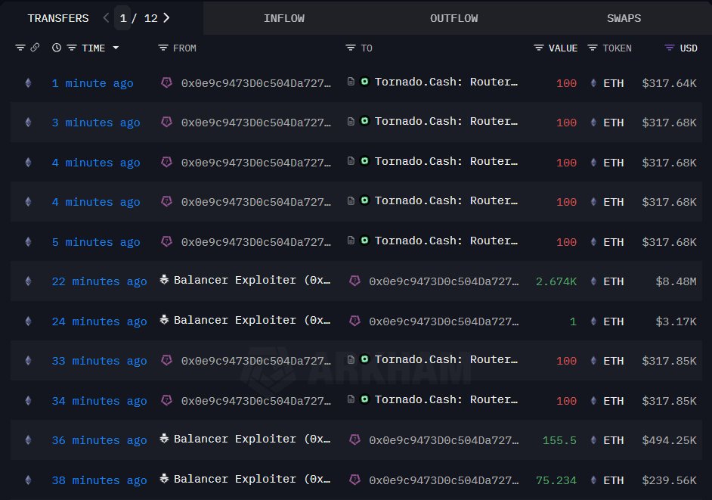Select the TRANSFERS tab
This screenshot has height=500, width=712.
coord(58,18)
